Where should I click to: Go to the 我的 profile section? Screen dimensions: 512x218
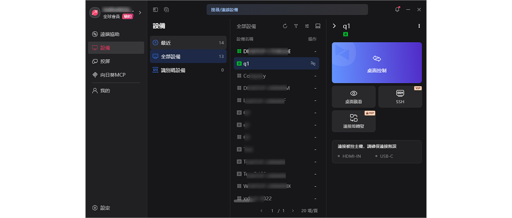pos(116,91)
